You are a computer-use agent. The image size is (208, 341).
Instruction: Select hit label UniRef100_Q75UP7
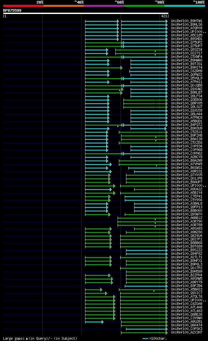click(187, 46)
